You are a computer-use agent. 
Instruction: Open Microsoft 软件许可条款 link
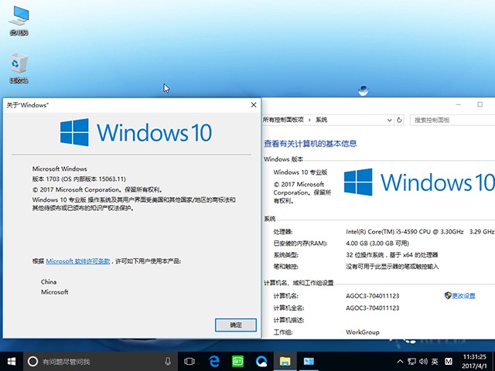[x=78, y=262]
